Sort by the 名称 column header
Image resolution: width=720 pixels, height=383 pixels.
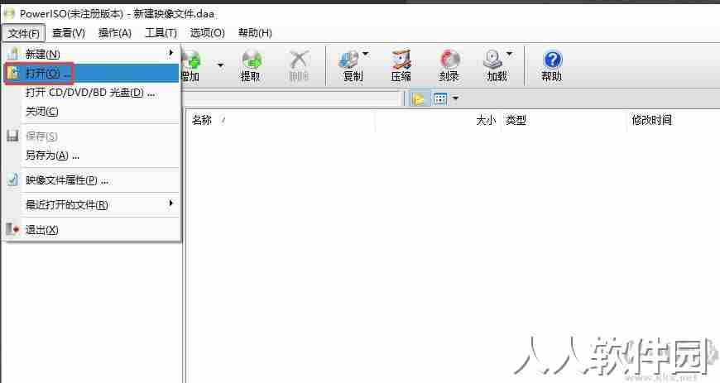click(280, 120)
